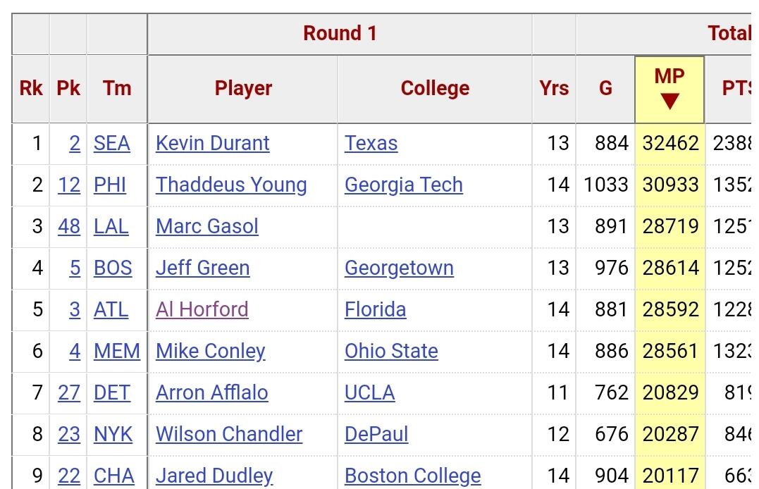The width and height of the screenshot is (759, 489).
Task: Click the Pk column header
Action: [x=68, y=88]
